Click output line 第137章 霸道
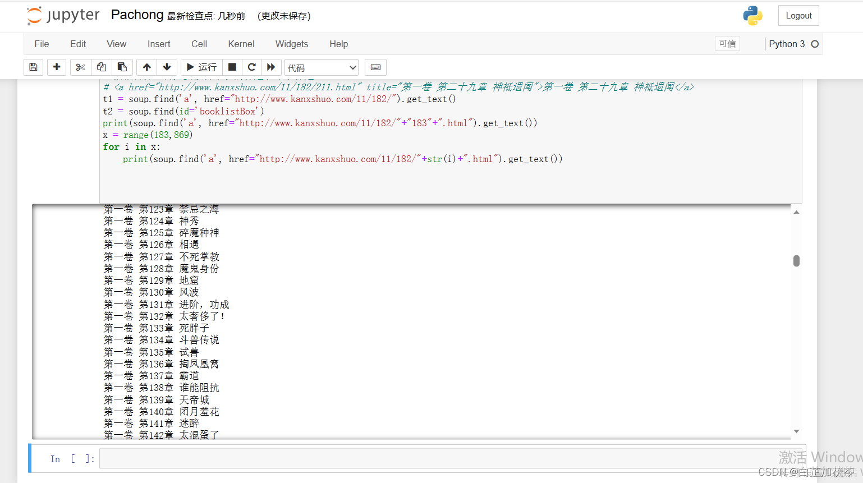This screenshot has height=483, width=863. point(152,376)
